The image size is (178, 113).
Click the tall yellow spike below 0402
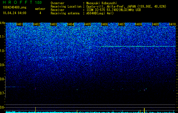click(x=35, y=110)
